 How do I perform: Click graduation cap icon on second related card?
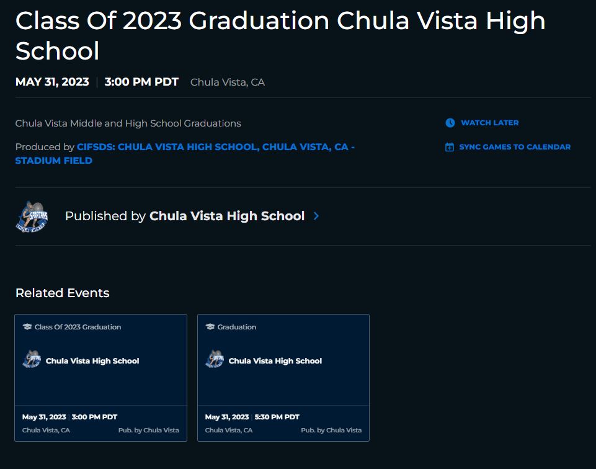point(210,327)
